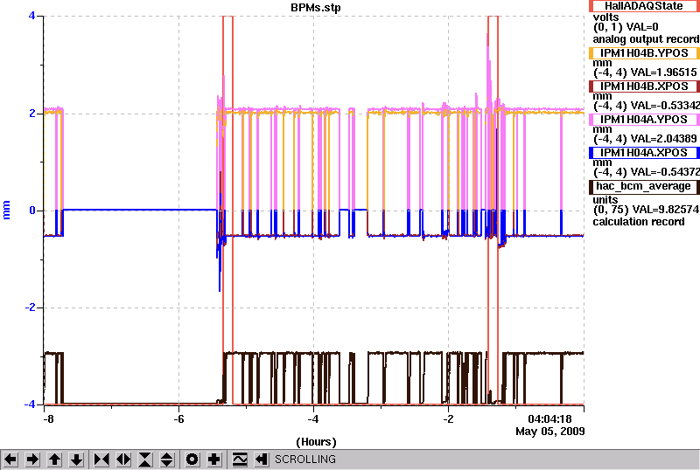
Task: Click the 'VAL=-0.53342' readout
Action: [663, 106]
